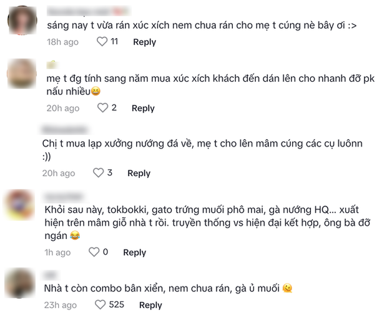Image resolution: width=387 pixels, height=317 pixels.
Task: Reply to the comment with 2 likes
Action: coord(143,108)
